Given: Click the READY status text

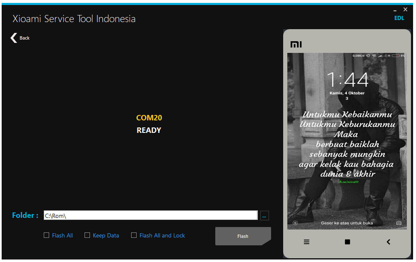Looking at the screenshot, I should pos(149,130).
